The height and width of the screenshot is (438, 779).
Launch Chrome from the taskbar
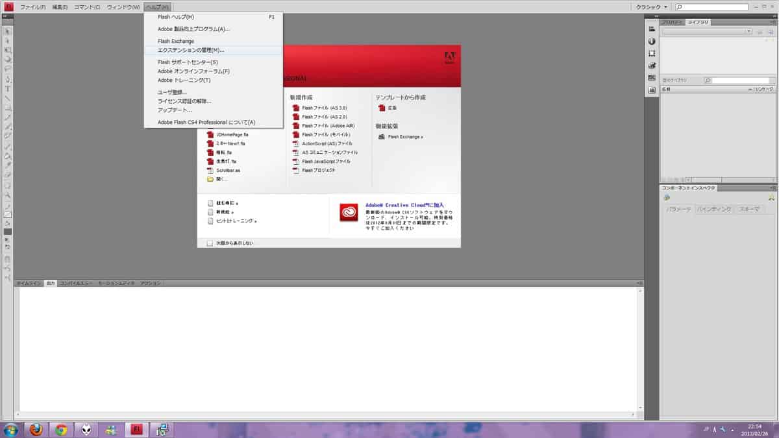pyautogui.click(x=62, y=430)
